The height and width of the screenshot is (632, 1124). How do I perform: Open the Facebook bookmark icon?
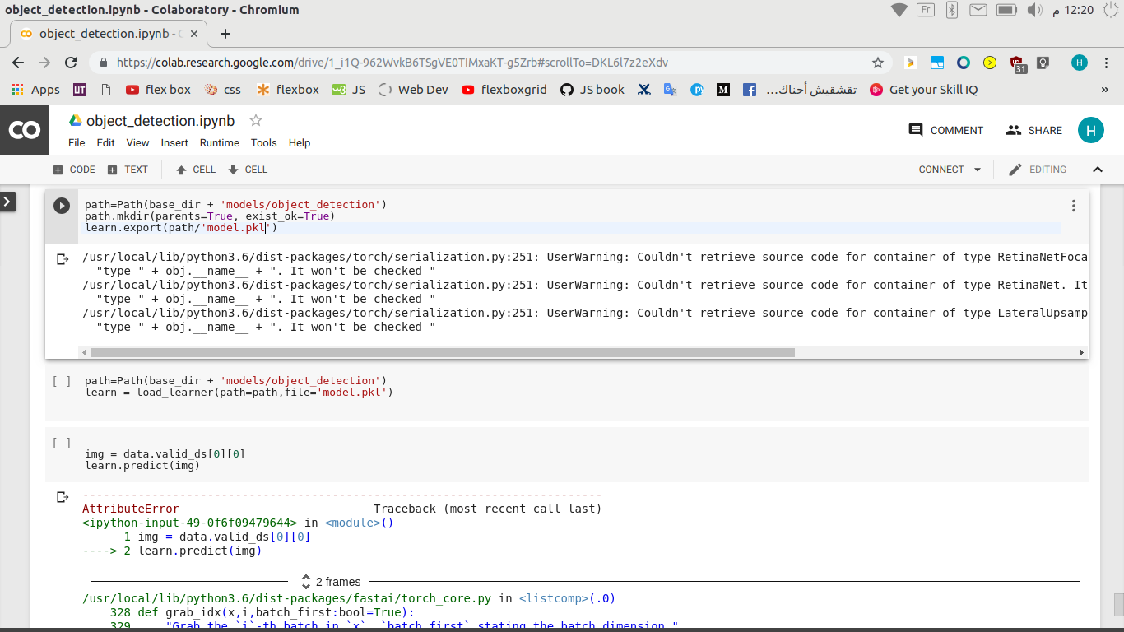click(x=750, y=90)
